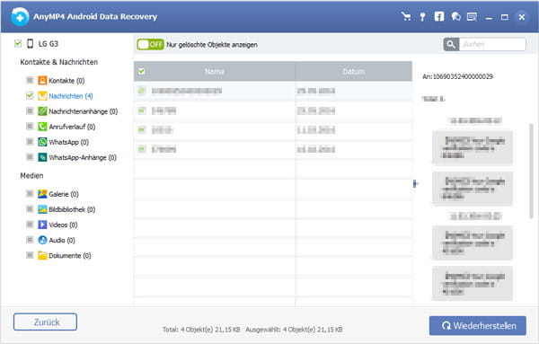Viewport: 539px width, 344px height.
Task: Click the search magnifier icon
Action: (x=451, y=44)
